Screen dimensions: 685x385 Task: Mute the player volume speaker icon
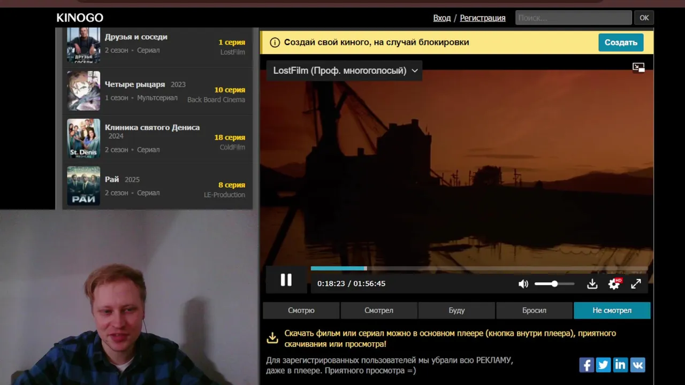(523, 284)
